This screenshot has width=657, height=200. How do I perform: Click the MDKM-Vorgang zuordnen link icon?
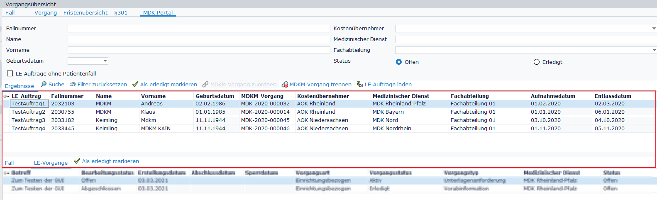click(x=205, y=84)
